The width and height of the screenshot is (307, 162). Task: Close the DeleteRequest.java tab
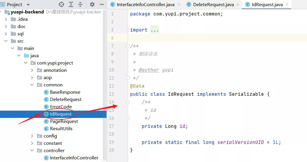238,4
